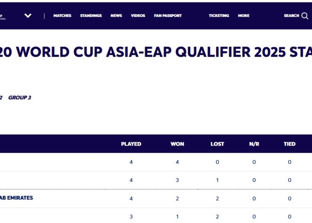Viewport: 312px width, 223px height.
Task: Open the Ticketing link
Action: (x=219, y=16)
